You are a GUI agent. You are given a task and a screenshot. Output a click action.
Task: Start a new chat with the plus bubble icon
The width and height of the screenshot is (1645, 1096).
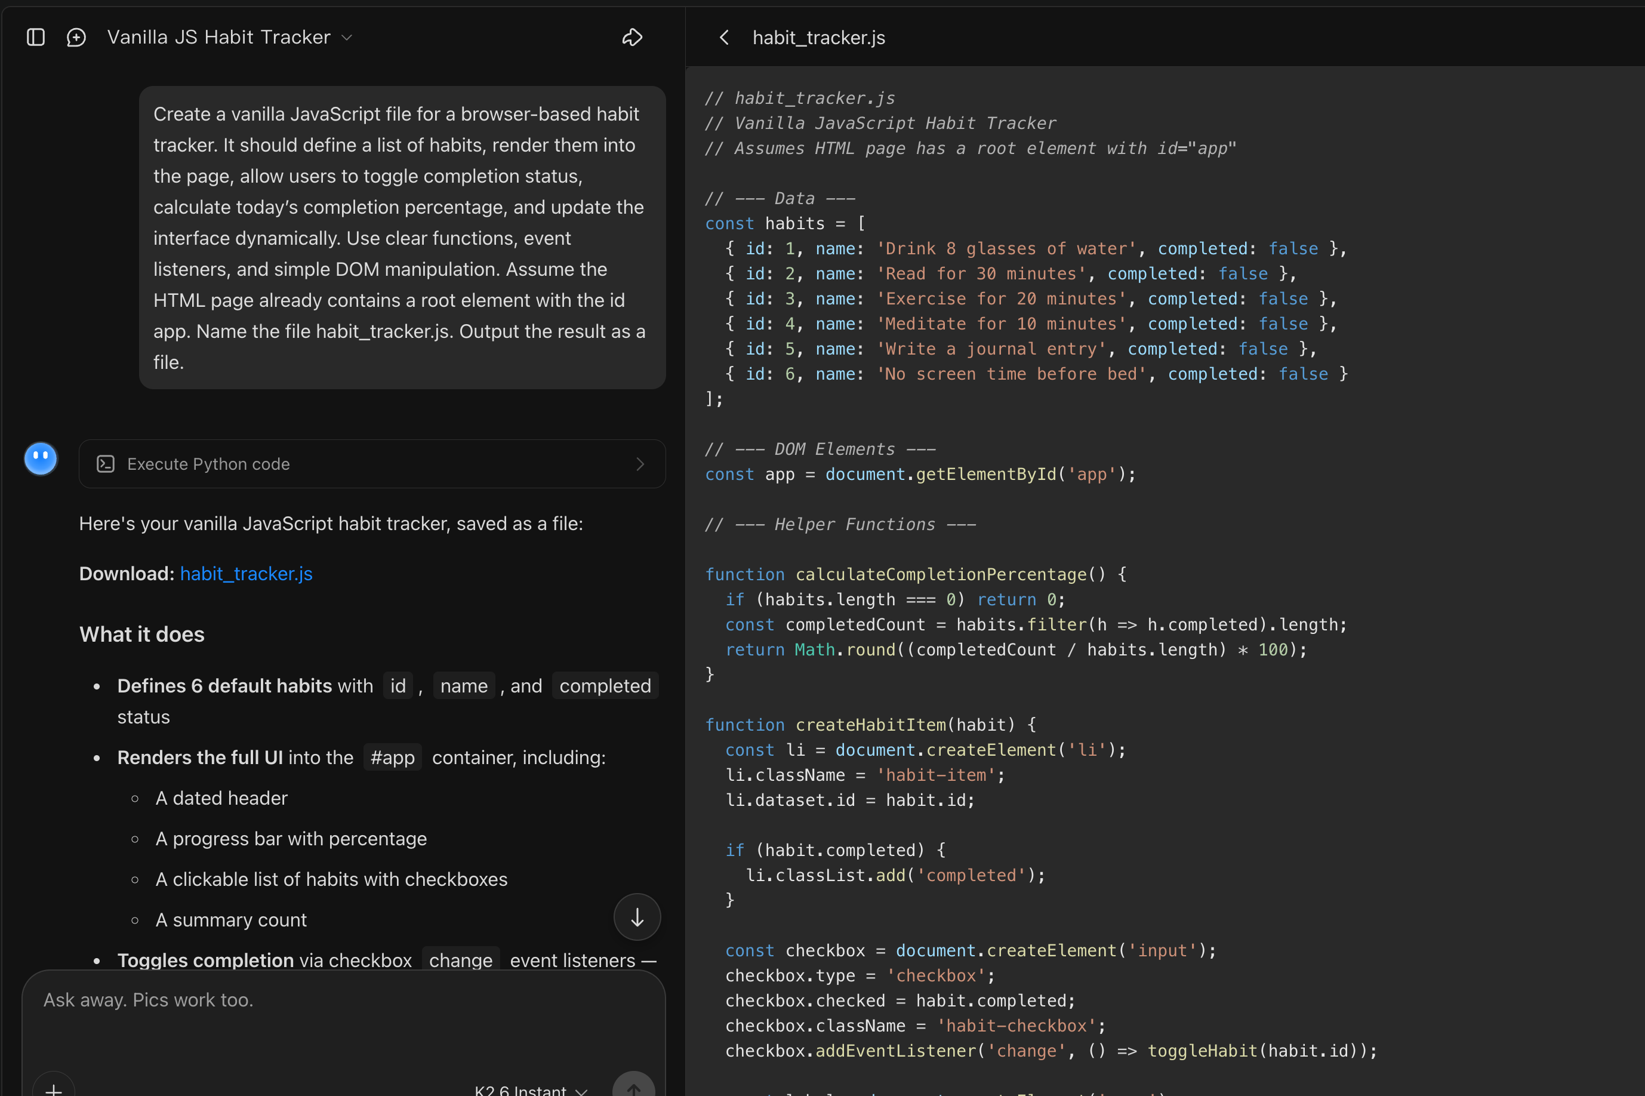(76, 37)
